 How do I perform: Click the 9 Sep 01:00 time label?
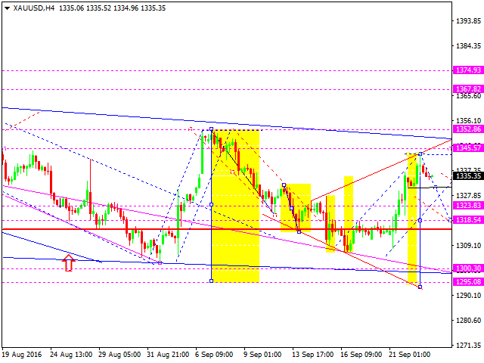tap(262, 355)
